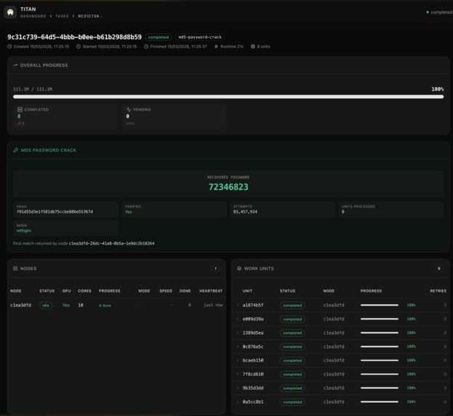Click progress bar of unit 9b35d3dd
Viewport: 453px width, 416px height.
tap(380, 388)
